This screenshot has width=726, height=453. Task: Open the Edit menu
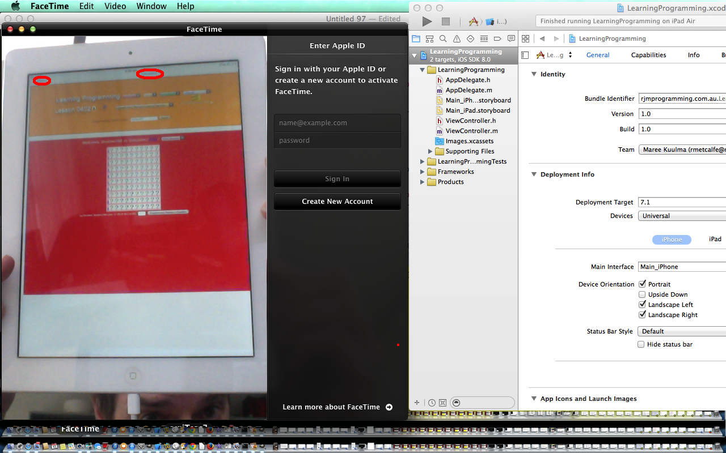click(x=87, y=6)
